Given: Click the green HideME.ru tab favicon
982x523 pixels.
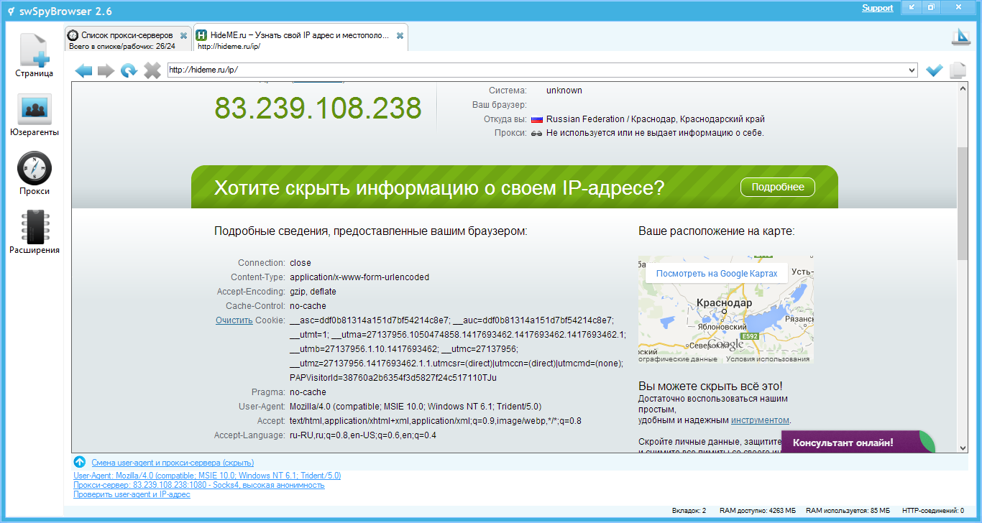Looking at the screenshot, I should click(x=202, y=35).
